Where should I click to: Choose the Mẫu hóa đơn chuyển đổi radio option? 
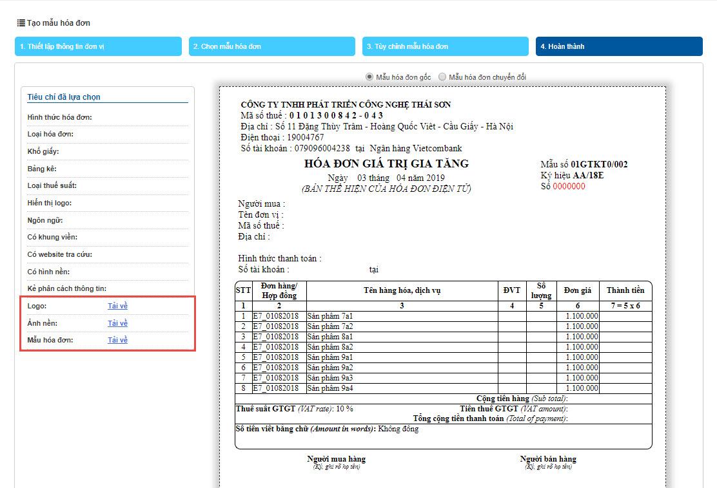coord(442,77)
